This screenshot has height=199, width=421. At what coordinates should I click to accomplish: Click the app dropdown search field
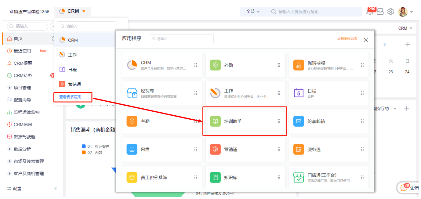pyautogui.click(x=86, y=26)
